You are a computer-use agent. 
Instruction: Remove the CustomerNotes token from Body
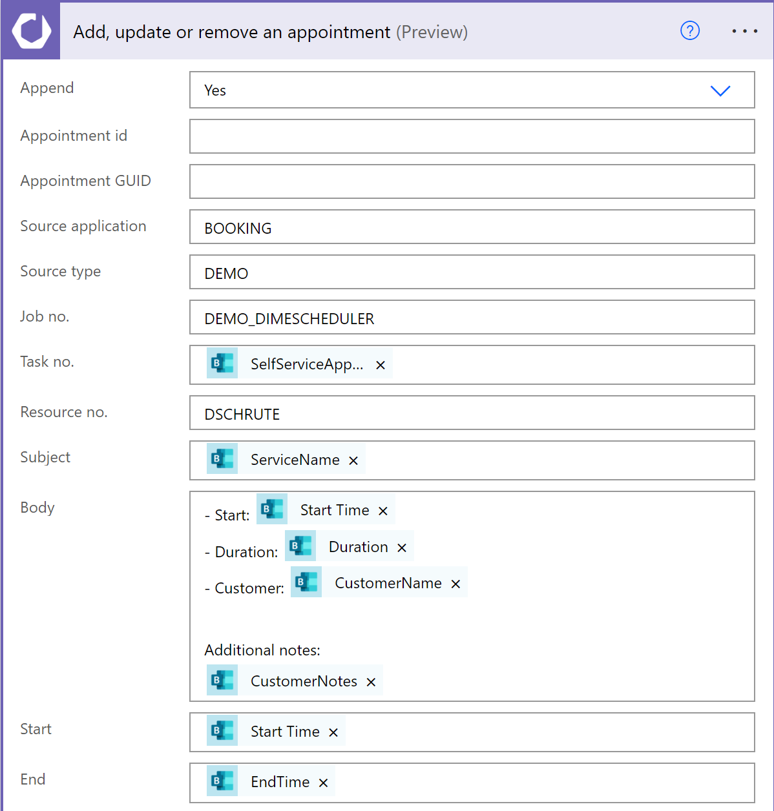click(371, 683)
